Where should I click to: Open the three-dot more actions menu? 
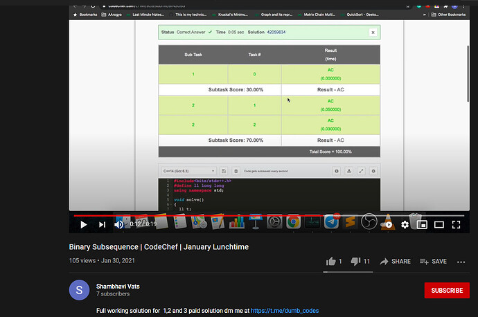click(461, 262)
